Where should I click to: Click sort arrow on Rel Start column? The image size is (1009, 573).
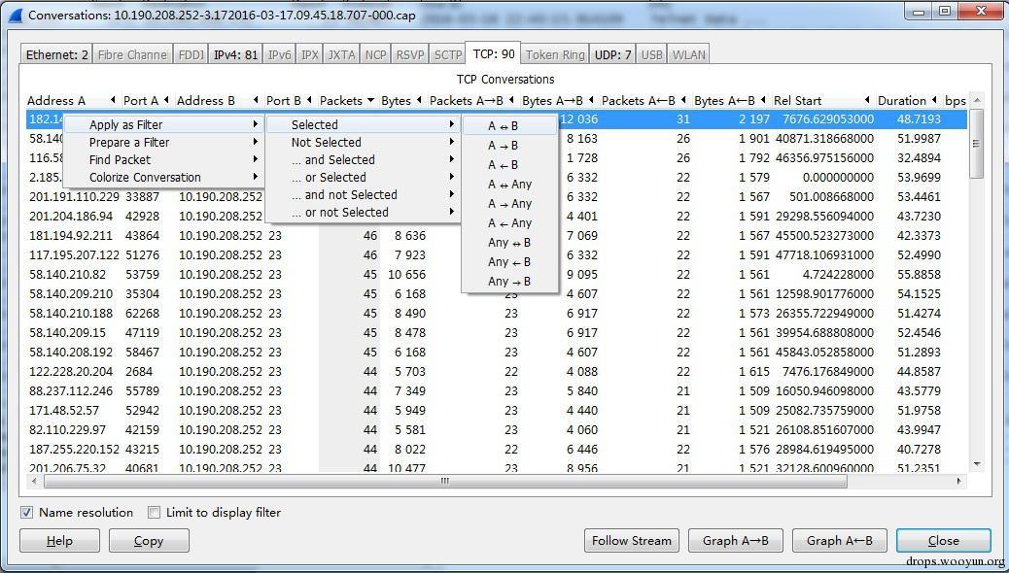pos(867,100)
